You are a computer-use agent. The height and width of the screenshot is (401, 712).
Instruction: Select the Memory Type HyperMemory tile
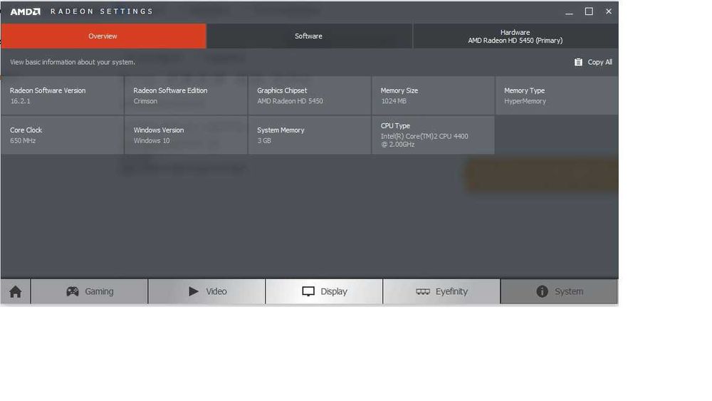coord(557,95)
